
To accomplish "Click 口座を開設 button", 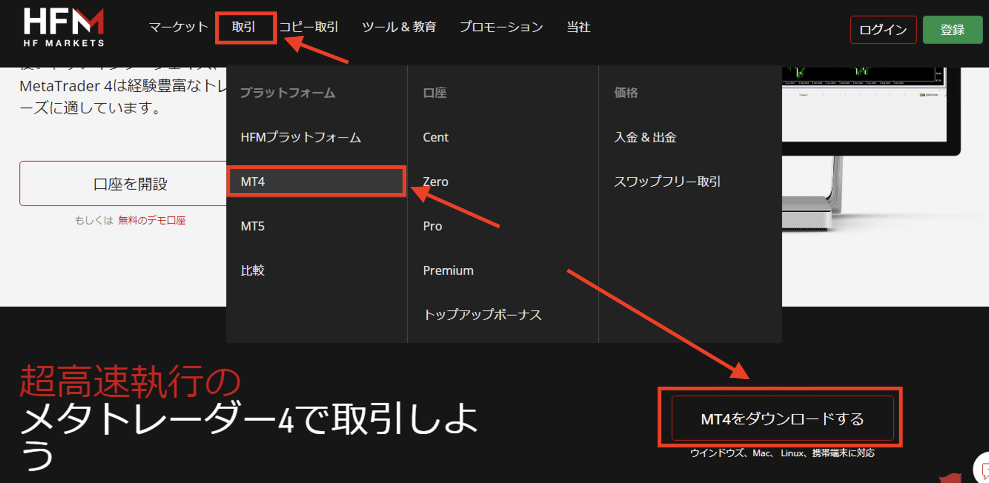I will (x=130, y=183).
